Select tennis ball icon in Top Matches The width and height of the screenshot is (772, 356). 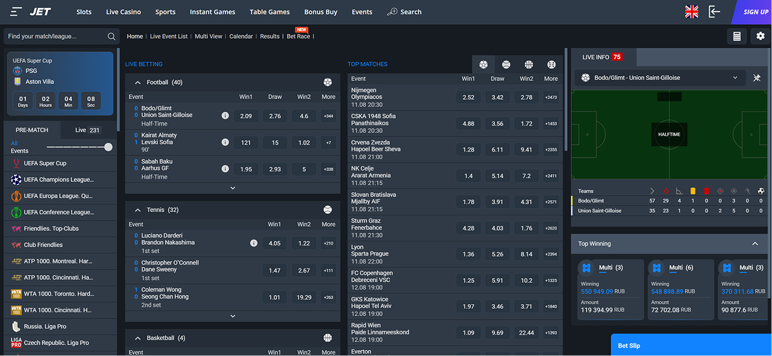point(506,64)
